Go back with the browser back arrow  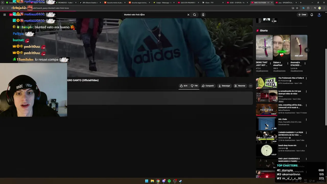[3, 8]
